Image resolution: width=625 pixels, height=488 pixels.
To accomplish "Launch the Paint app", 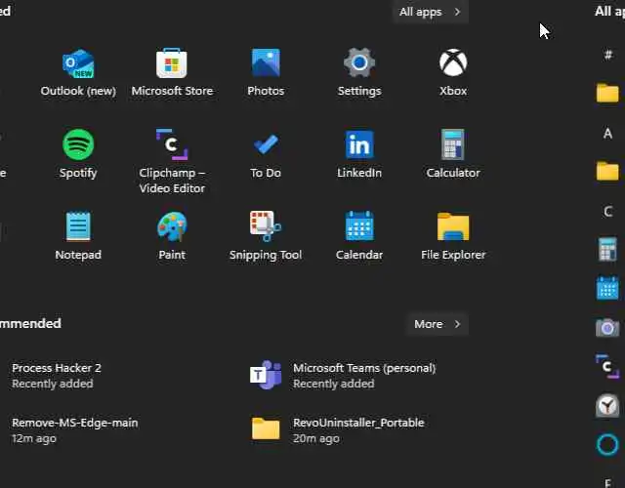I will tap(172, 236).
